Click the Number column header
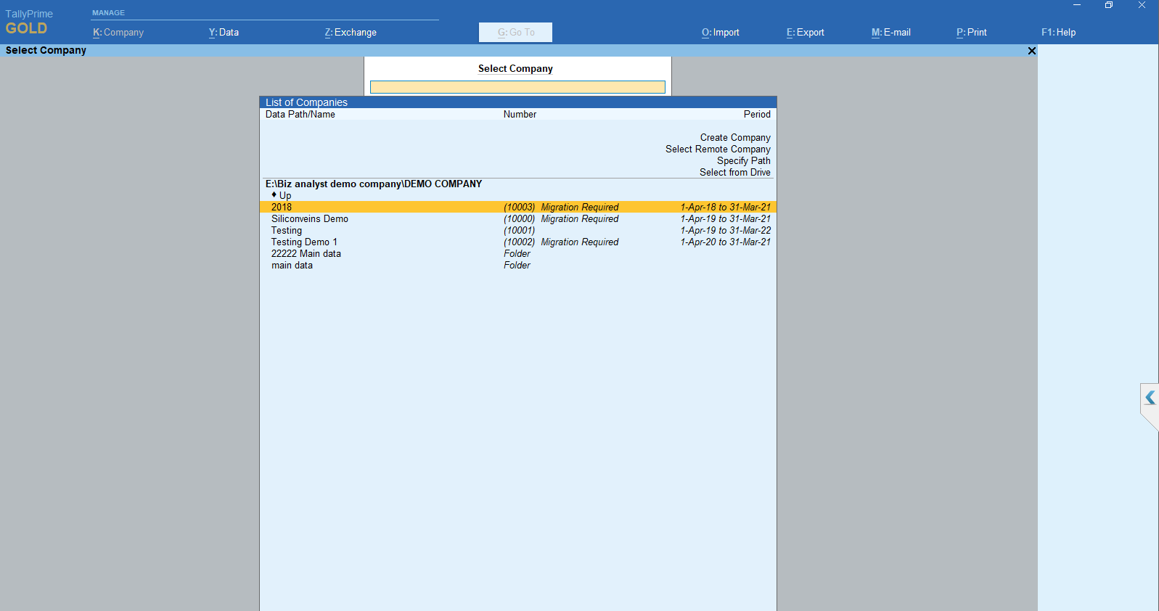This screenshot has height=611, width=1159. point(520,114)
